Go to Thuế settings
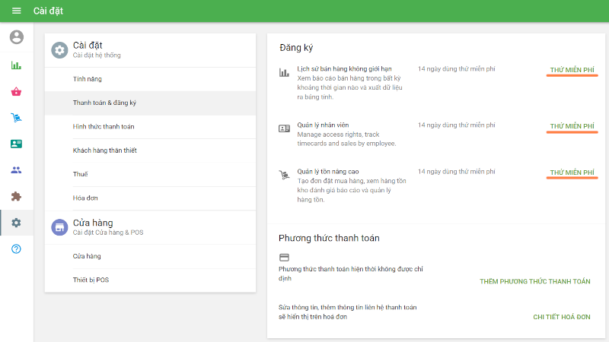 (81, 174)
